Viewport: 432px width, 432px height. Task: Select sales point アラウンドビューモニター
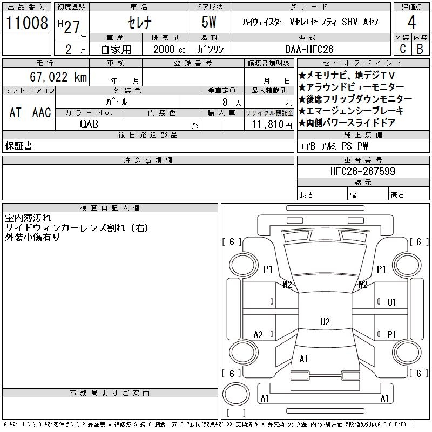click(352, 87)
